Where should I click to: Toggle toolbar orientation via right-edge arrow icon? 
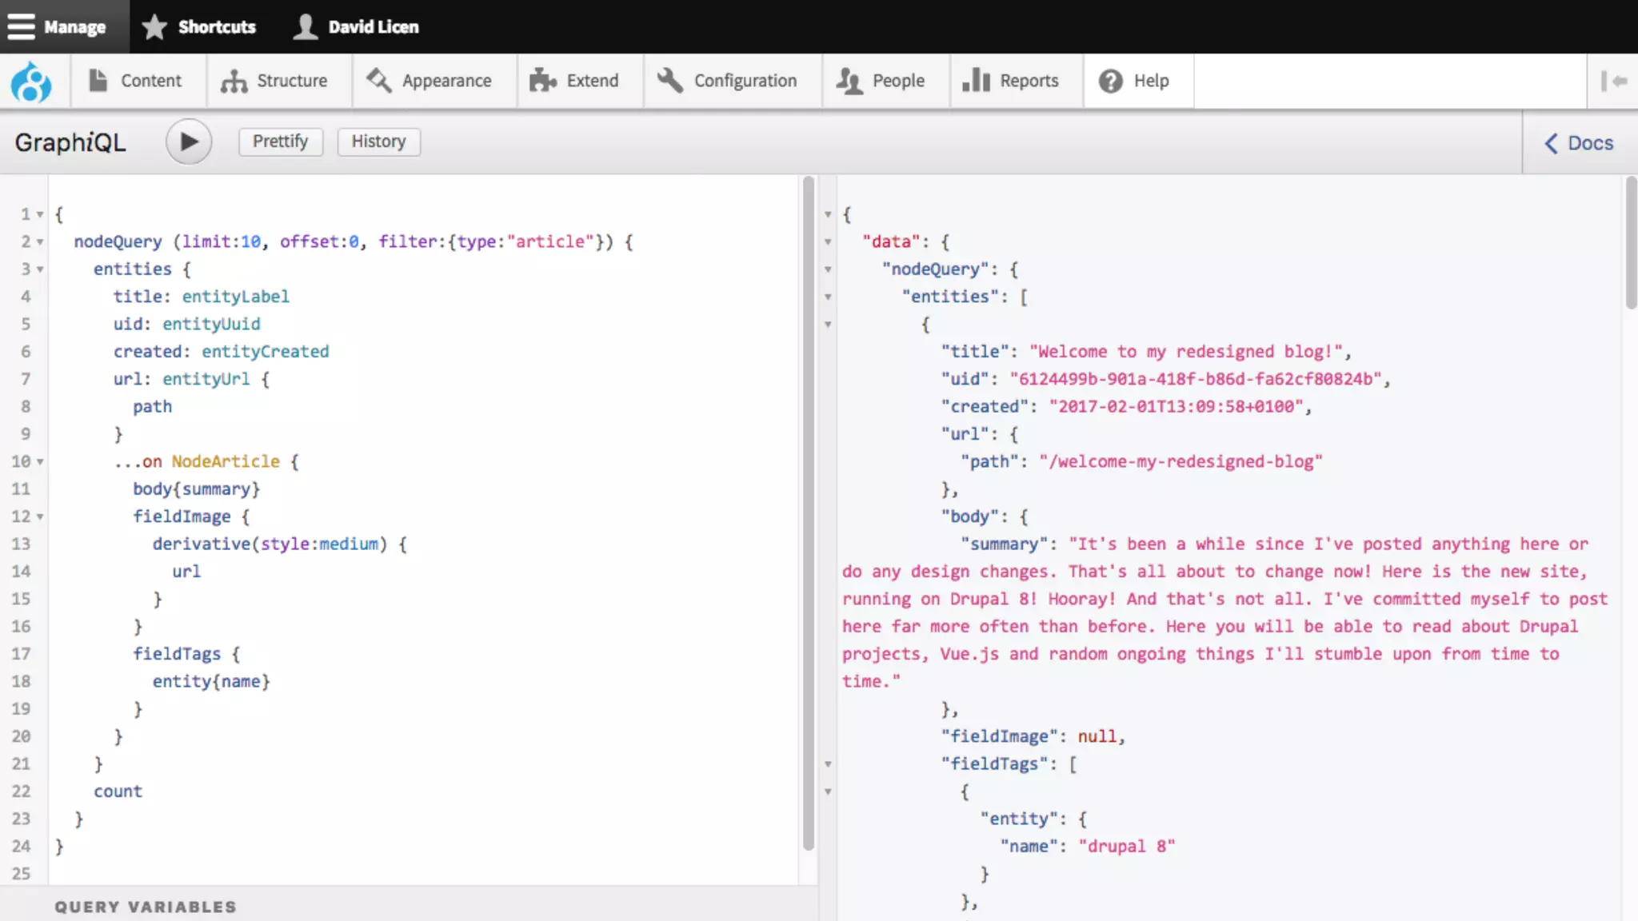pos(1613,81)
